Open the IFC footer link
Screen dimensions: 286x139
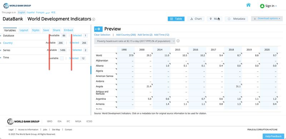tap(68, 121)
